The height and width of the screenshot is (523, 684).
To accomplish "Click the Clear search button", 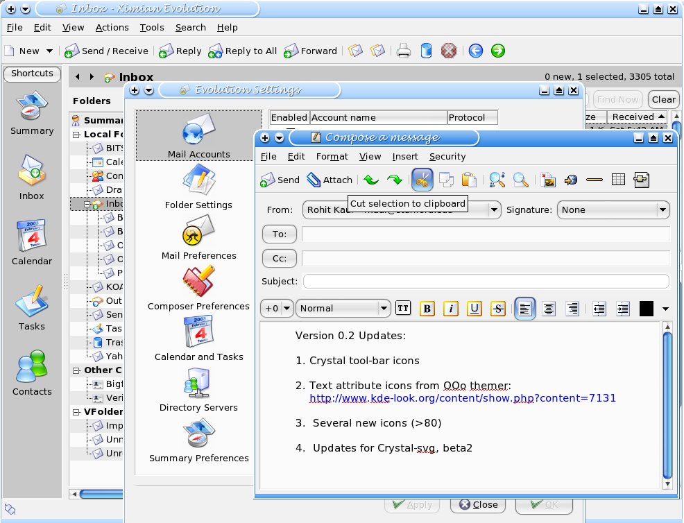I will [x=663, y=99].
